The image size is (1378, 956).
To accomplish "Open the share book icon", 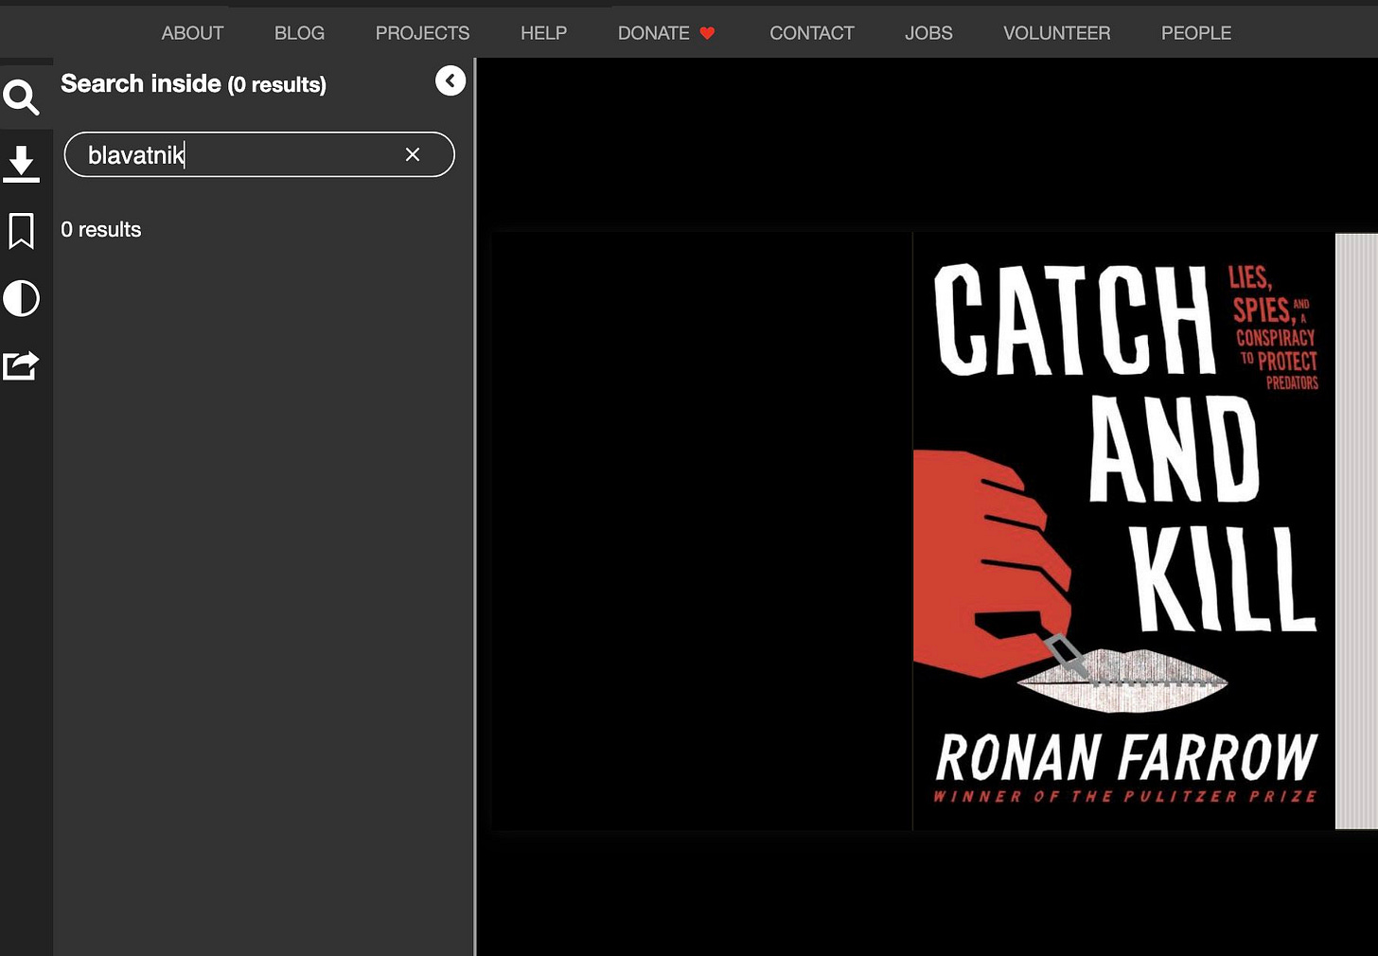I will pyautogui.click(x=21, y=365).
